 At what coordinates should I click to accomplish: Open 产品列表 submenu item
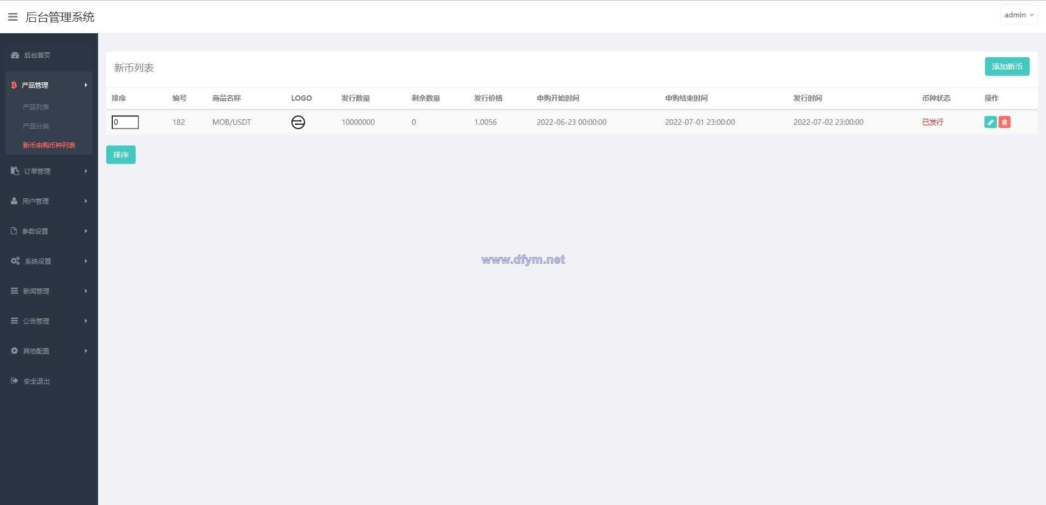(x=36, y=107)
